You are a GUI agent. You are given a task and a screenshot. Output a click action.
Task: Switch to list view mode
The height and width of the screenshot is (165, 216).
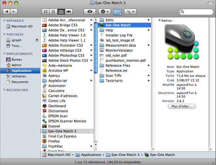53,12
